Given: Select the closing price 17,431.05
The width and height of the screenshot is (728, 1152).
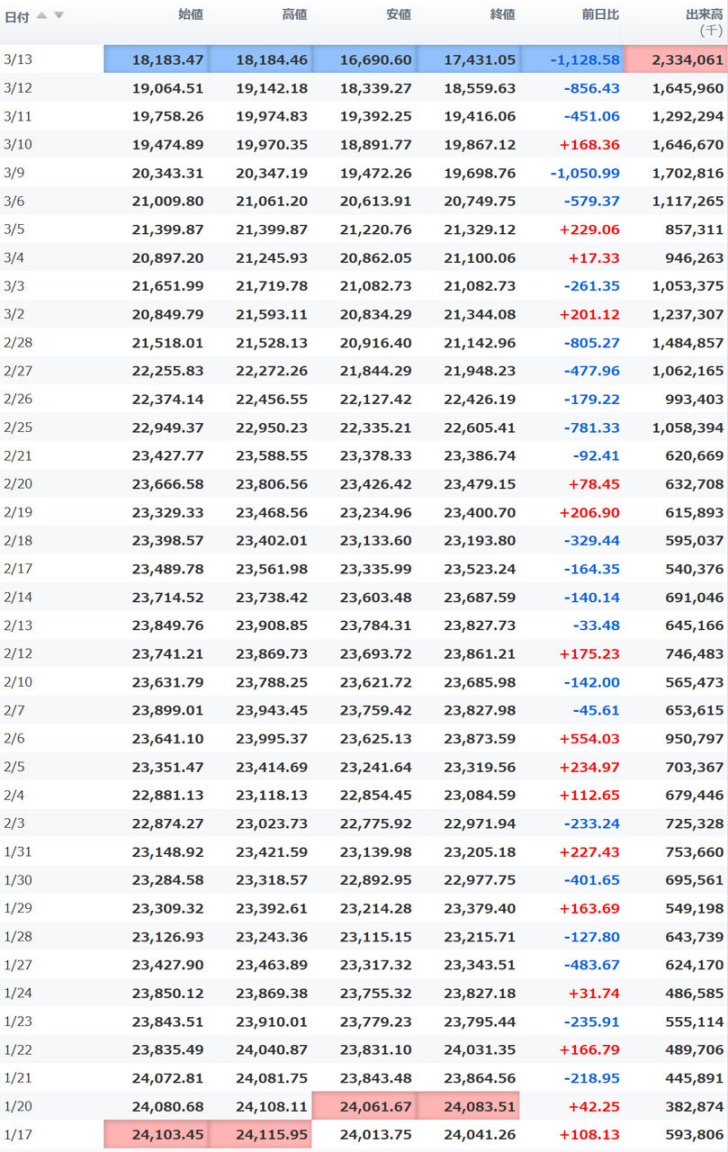Looking at the screenshot, I should (468, 59).
